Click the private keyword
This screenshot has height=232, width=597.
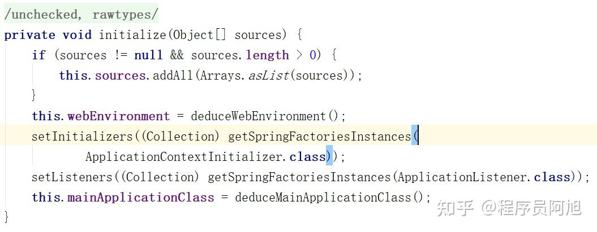coord(29,35)
